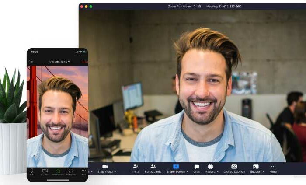Click the Share Screen label
The width and height of the screenshot is (306, 185).
click(176, 172)
